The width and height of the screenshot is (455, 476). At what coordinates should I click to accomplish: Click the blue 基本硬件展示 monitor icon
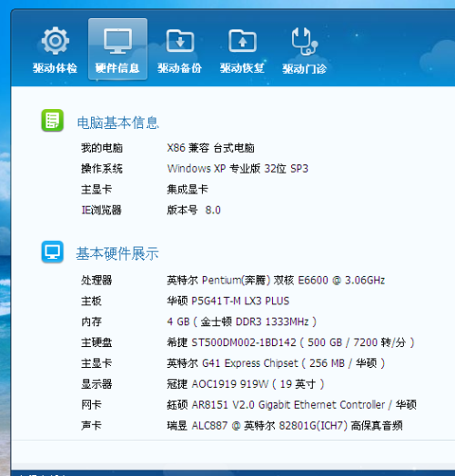pos(52,252)
